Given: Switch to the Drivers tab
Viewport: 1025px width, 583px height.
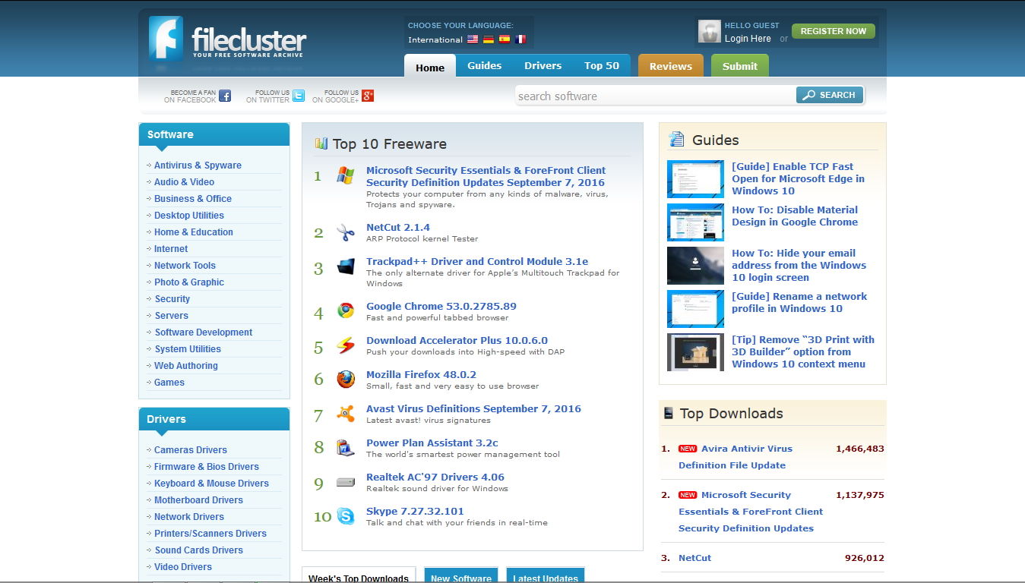Looking at the screenshot, I should pyautogui.click(x=543, y=65).
